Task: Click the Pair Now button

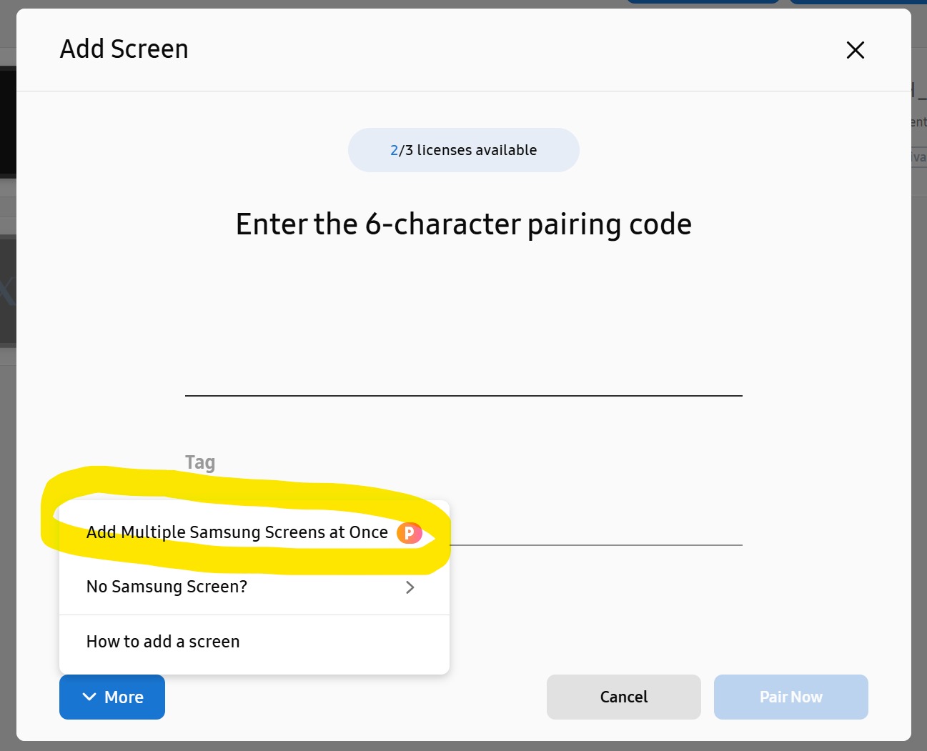Action: click(x=790, y=697)
